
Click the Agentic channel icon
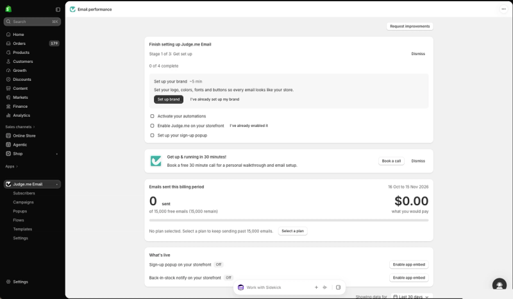[x=8, y=144]
